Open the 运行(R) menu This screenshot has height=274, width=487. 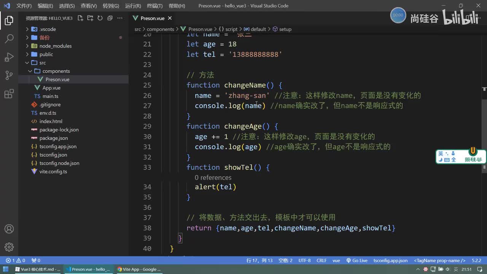[133, 6]
